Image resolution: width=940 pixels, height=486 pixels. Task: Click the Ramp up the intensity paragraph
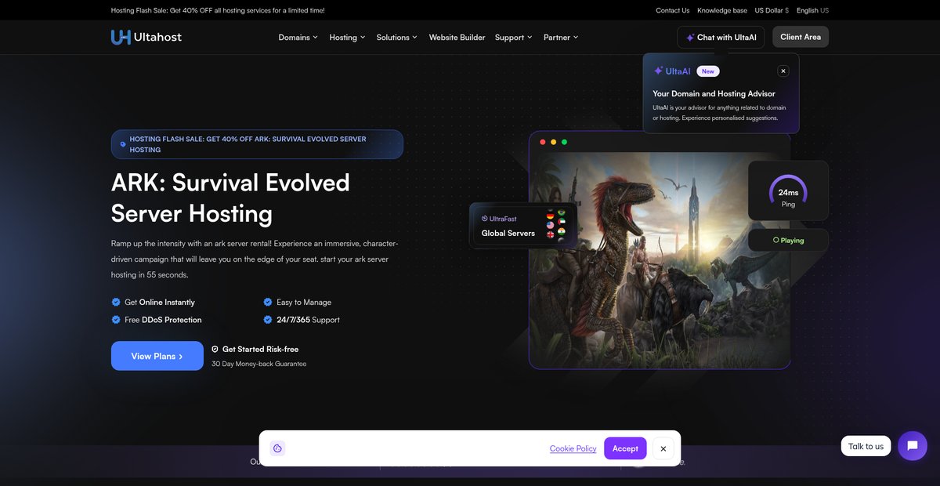tap(255, 259)
